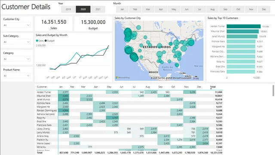Viewport: 275px width, 155px height.
Task: Filter by month Mar
Action: pos(148,9)
